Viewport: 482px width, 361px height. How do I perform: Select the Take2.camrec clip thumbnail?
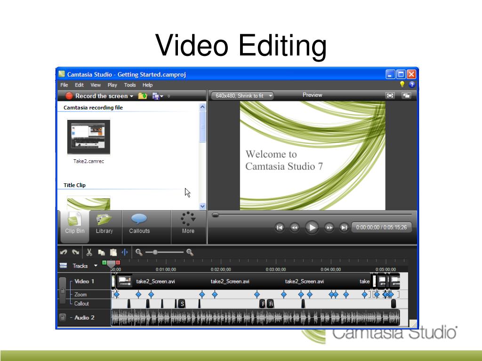click(88, 137)
